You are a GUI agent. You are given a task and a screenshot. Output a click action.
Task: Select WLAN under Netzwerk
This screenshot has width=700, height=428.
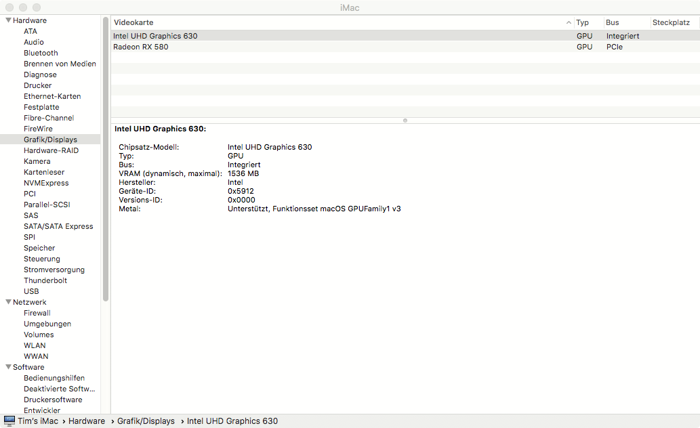(x=35, y=345)
